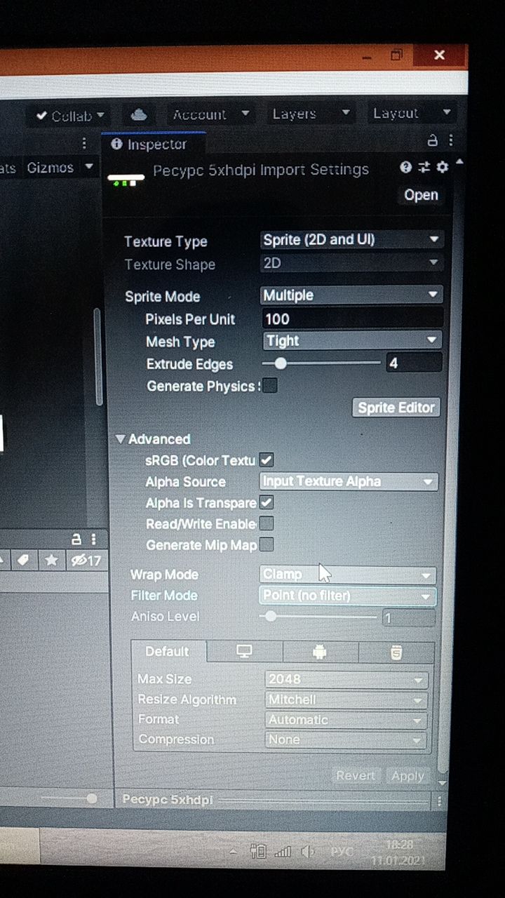Click the Aniso Level slider
Image resolution: width=505 pixels, height=898 pixels.
318,617
